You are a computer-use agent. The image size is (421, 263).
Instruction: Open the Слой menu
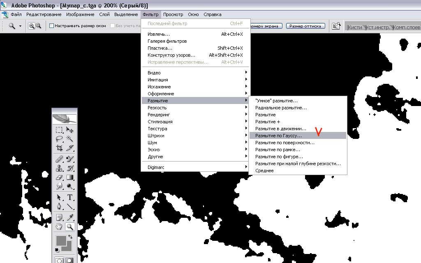coord(104,14)
